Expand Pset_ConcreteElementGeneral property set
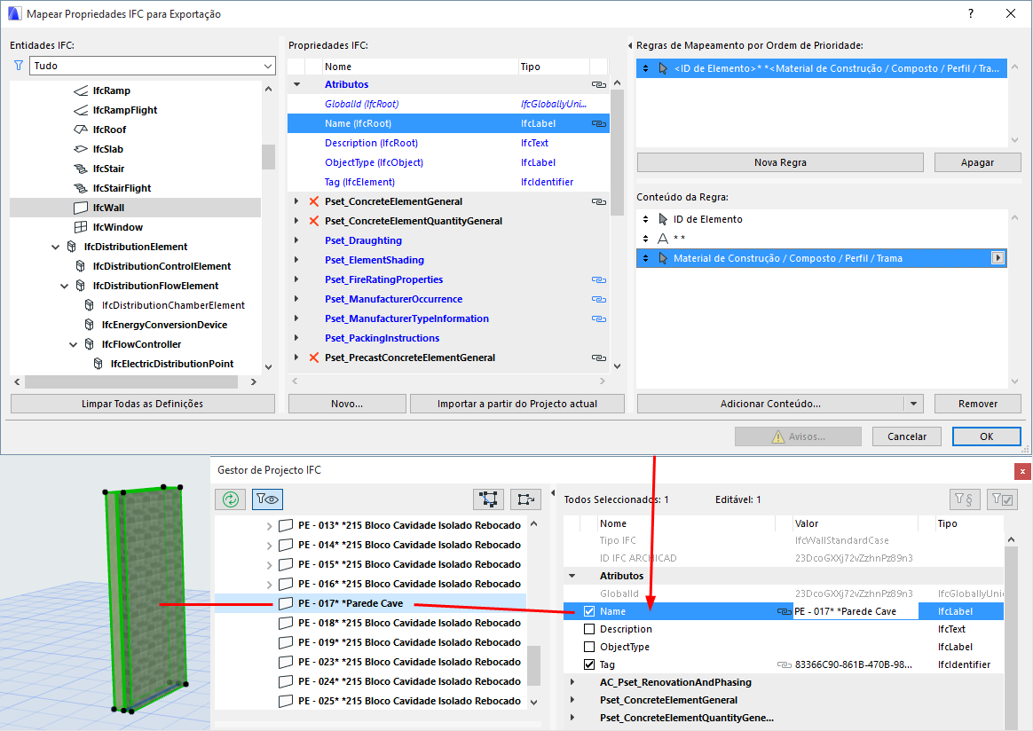The height and width of the screenshot is (731, 1033). click(296, 201)
